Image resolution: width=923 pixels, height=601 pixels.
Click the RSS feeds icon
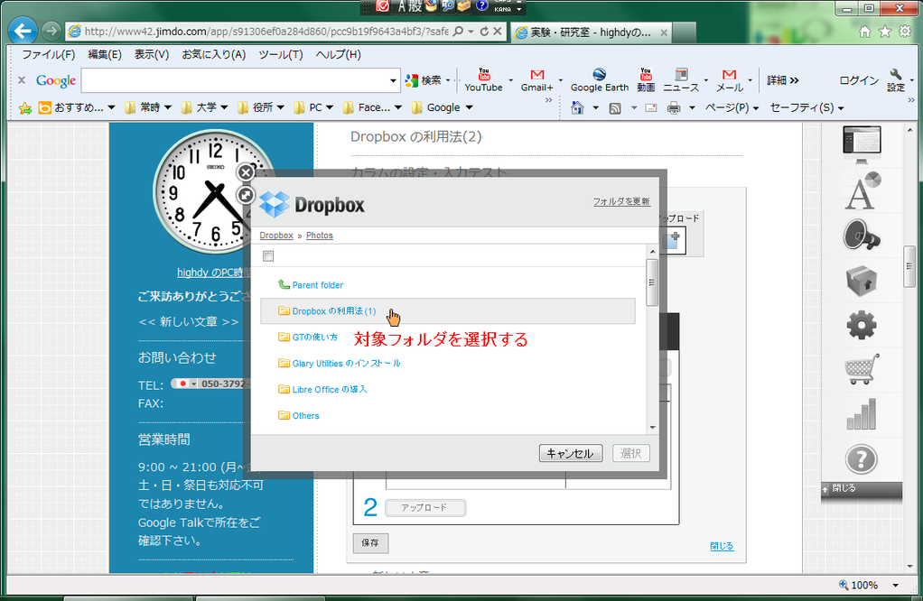(x=615, y=108)
